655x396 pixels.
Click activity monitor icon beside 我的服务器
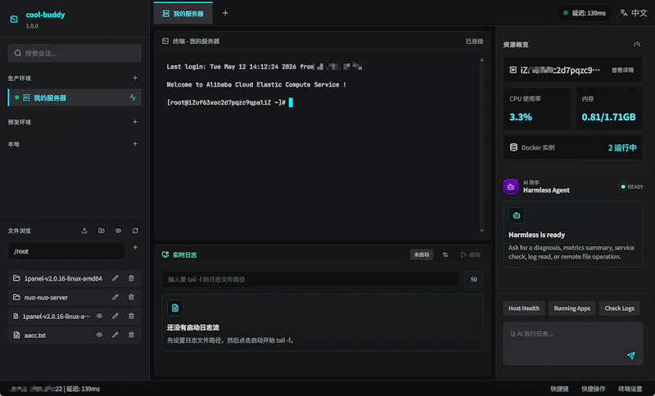pos(133,97)
